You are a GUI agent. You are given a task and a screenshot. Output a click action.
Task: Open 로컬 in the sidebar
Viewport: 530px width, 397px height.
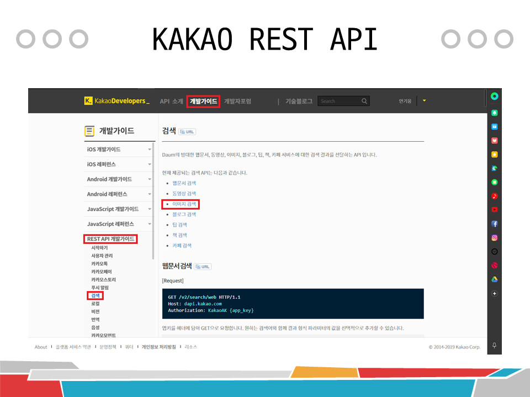coord(96,303)
